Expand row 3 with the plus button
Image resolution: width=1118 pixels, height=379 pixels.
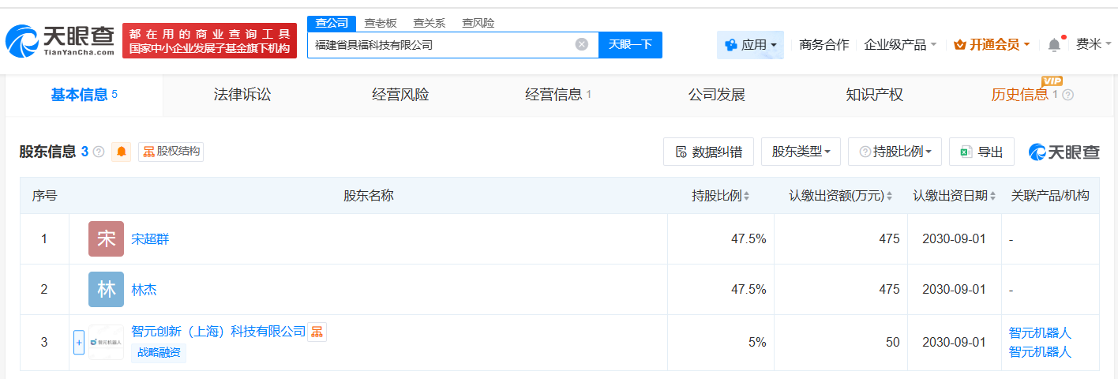(78, 342)
